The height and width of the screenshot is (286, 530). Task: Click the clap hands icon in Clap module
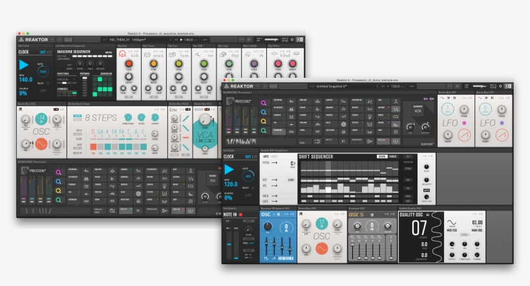pyautogui.click(x=222, y=54)
